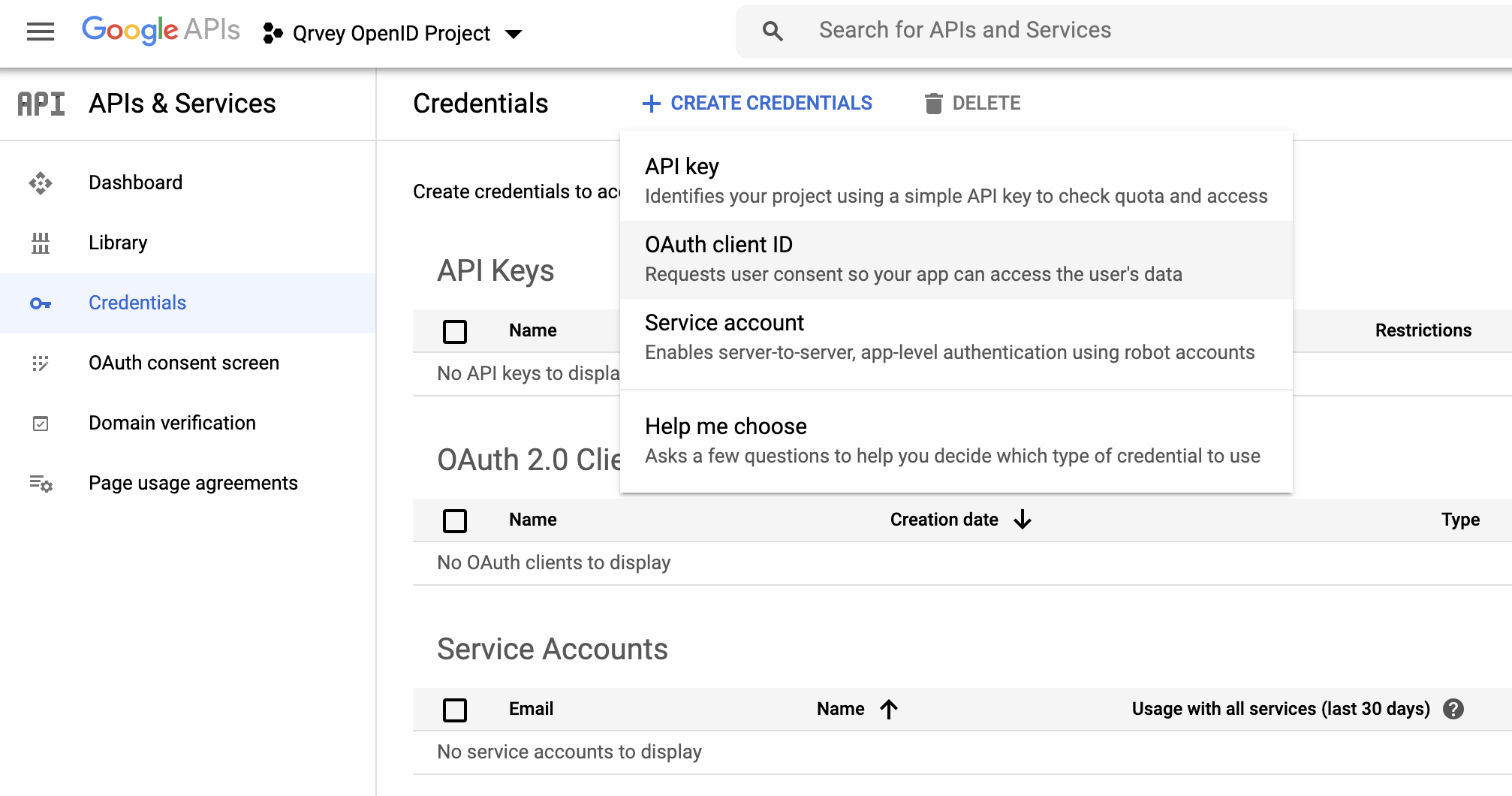
Task: Choose API key from the dropdown
Action: click(x=956, y=181)
